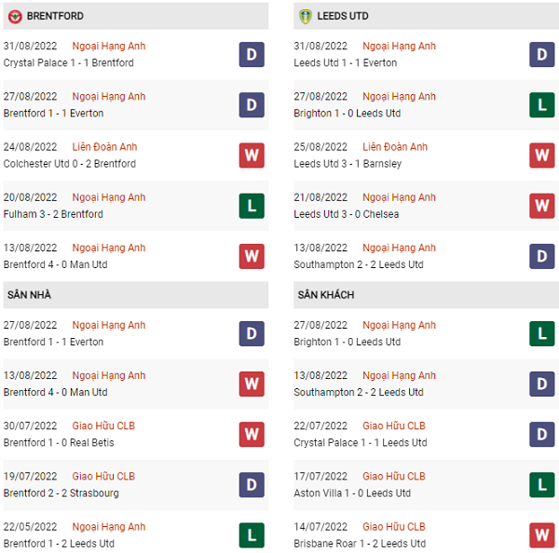Open the LEEDS UTD section header

426,16
